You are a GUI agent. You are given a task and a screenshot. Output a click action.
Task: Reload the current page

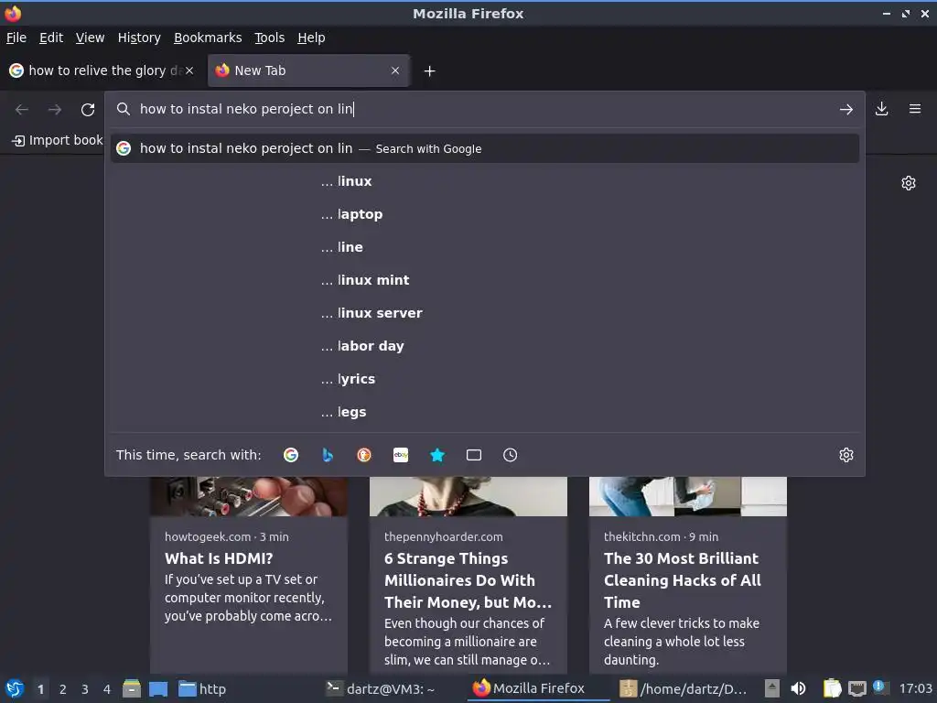pos(88,110)
